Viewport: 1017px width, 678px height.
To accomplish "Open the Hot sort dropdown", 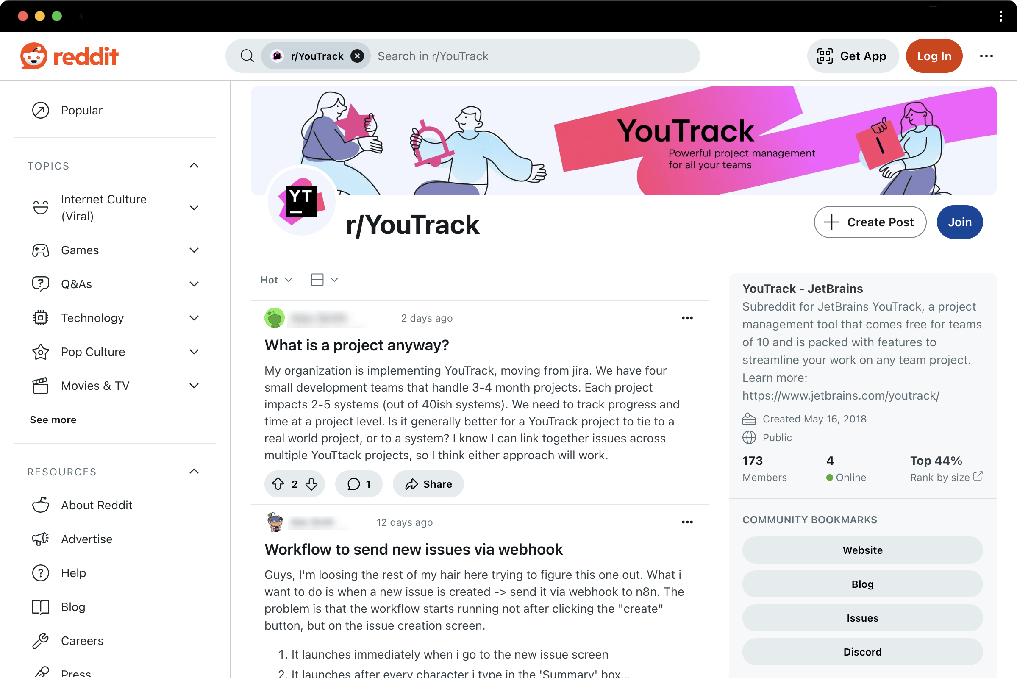I will (x=276, y=280).
